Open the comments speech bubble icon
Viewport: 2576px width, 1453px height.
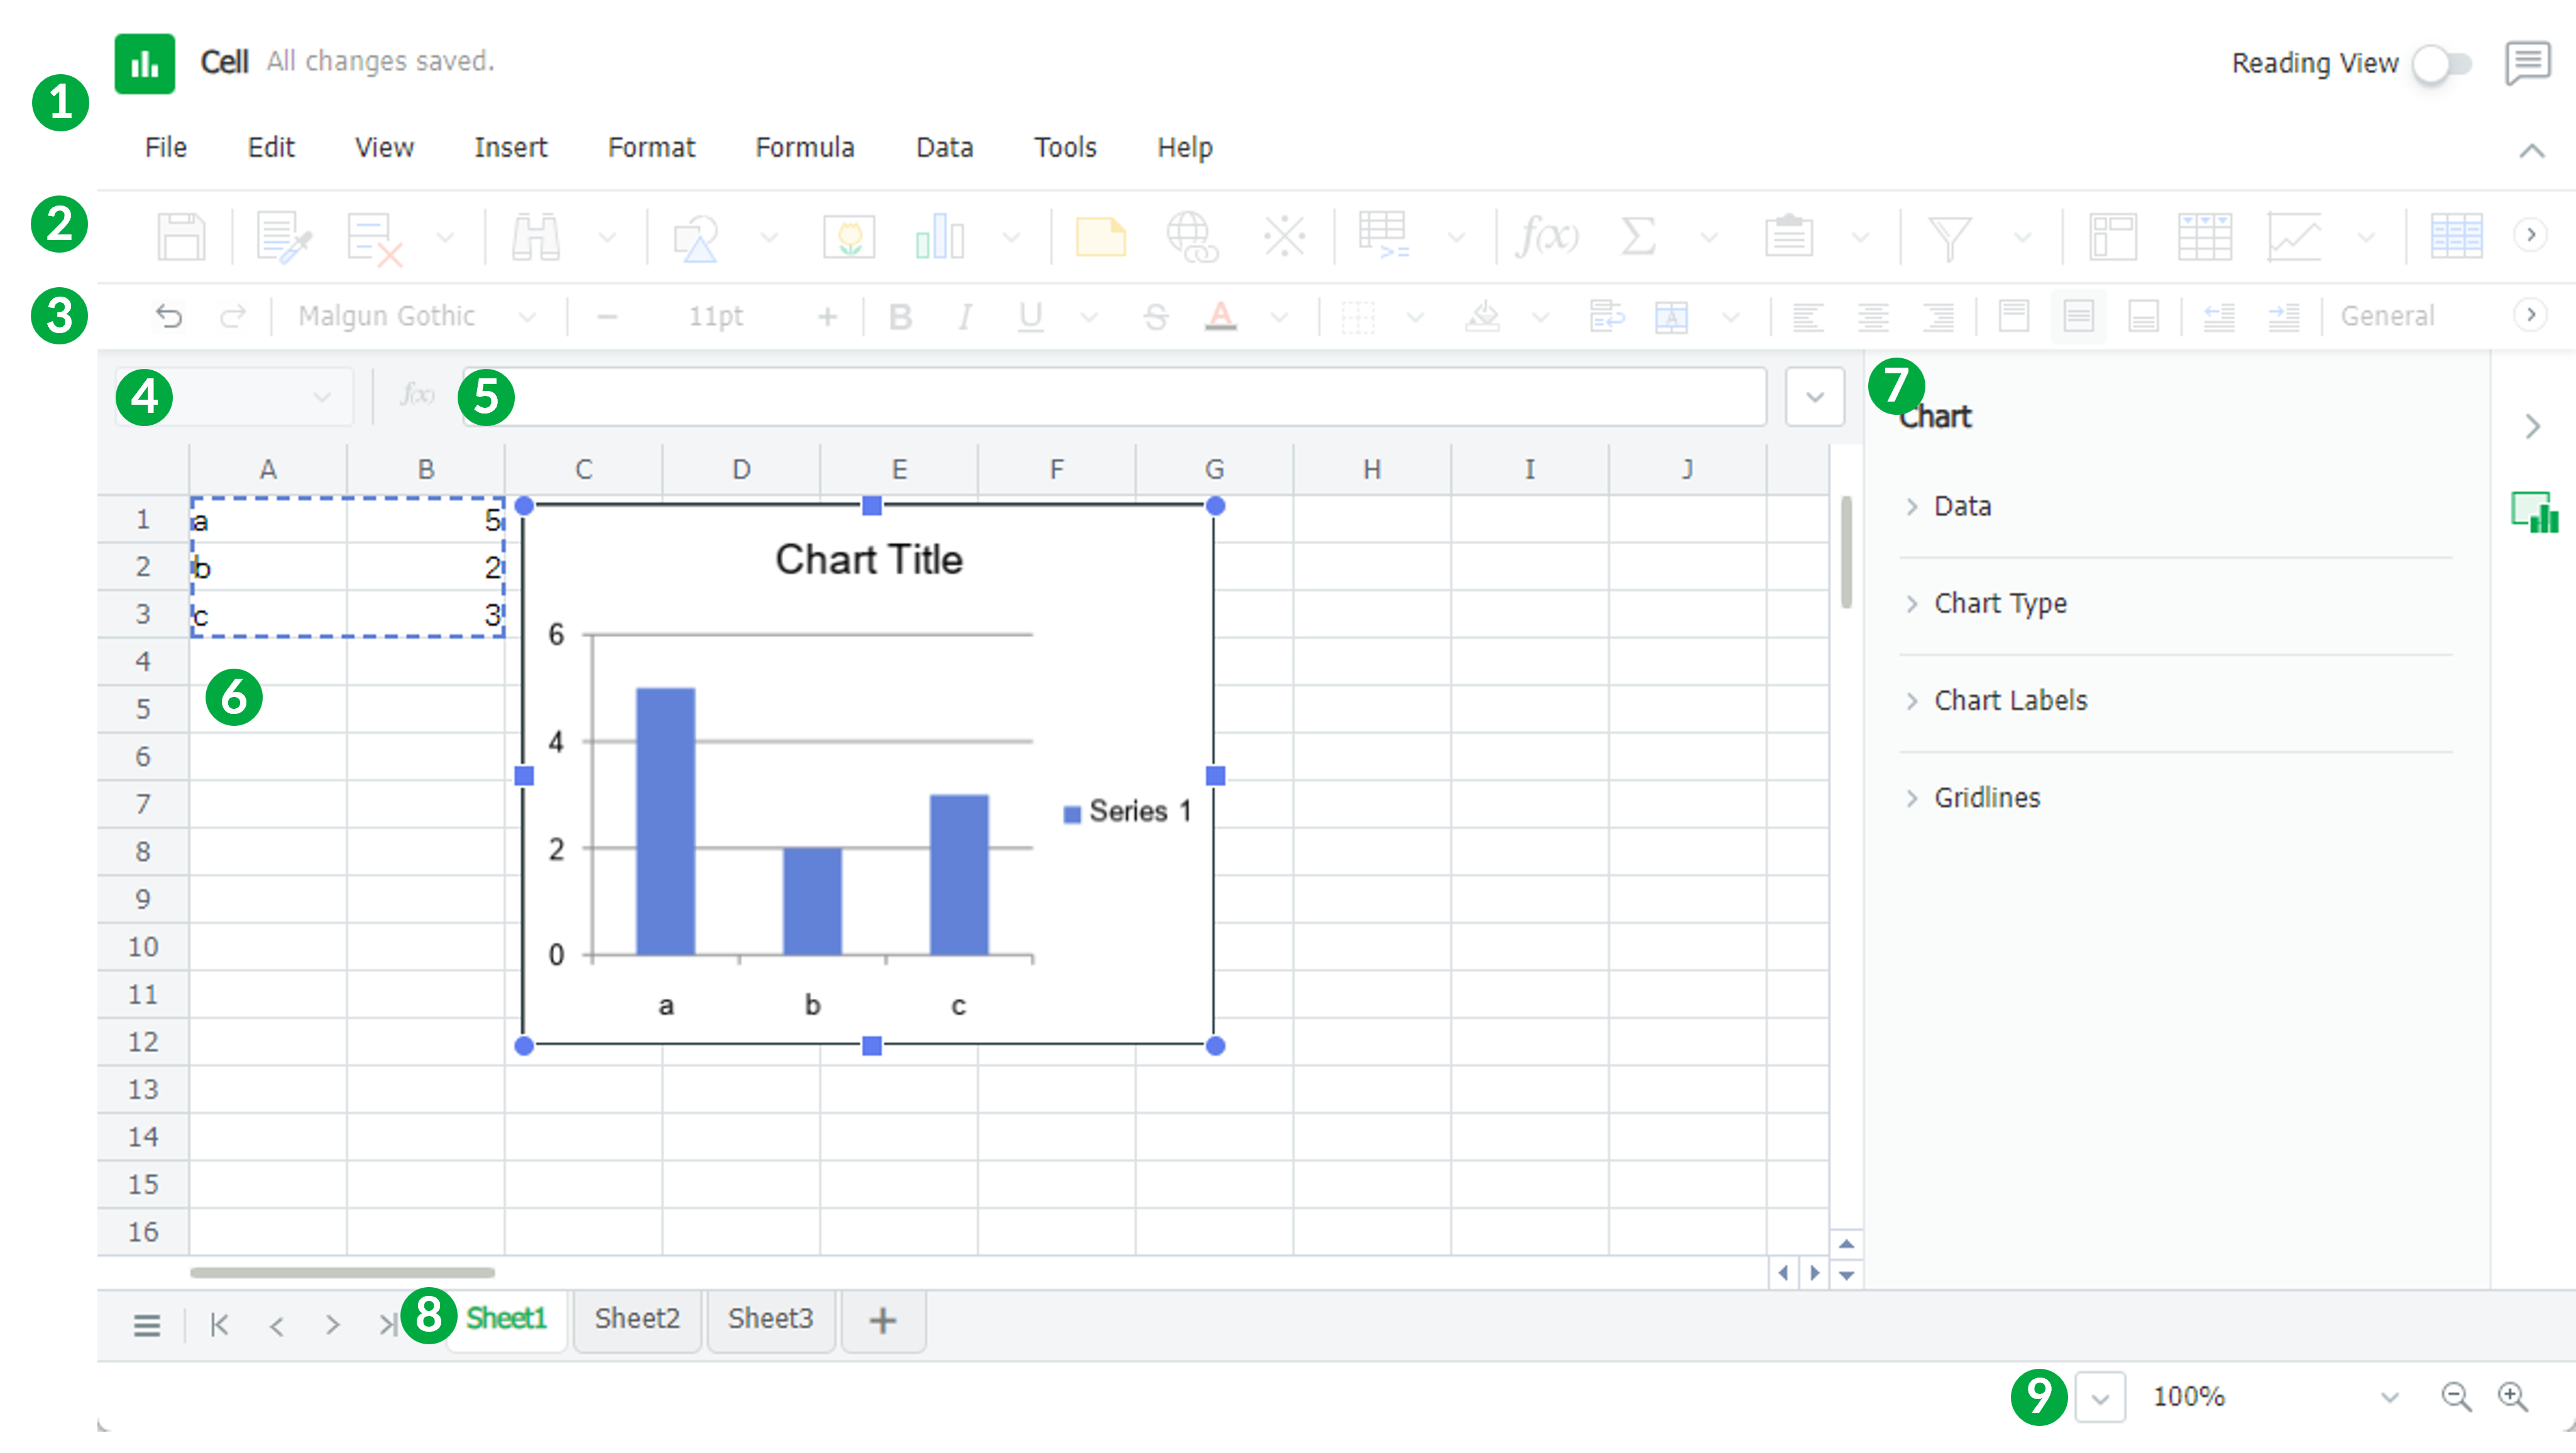coord(2527,64)
